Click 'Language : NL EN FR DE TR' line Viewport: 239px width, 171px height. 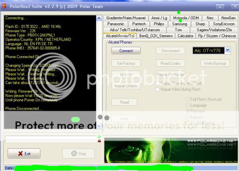[29, 44]
